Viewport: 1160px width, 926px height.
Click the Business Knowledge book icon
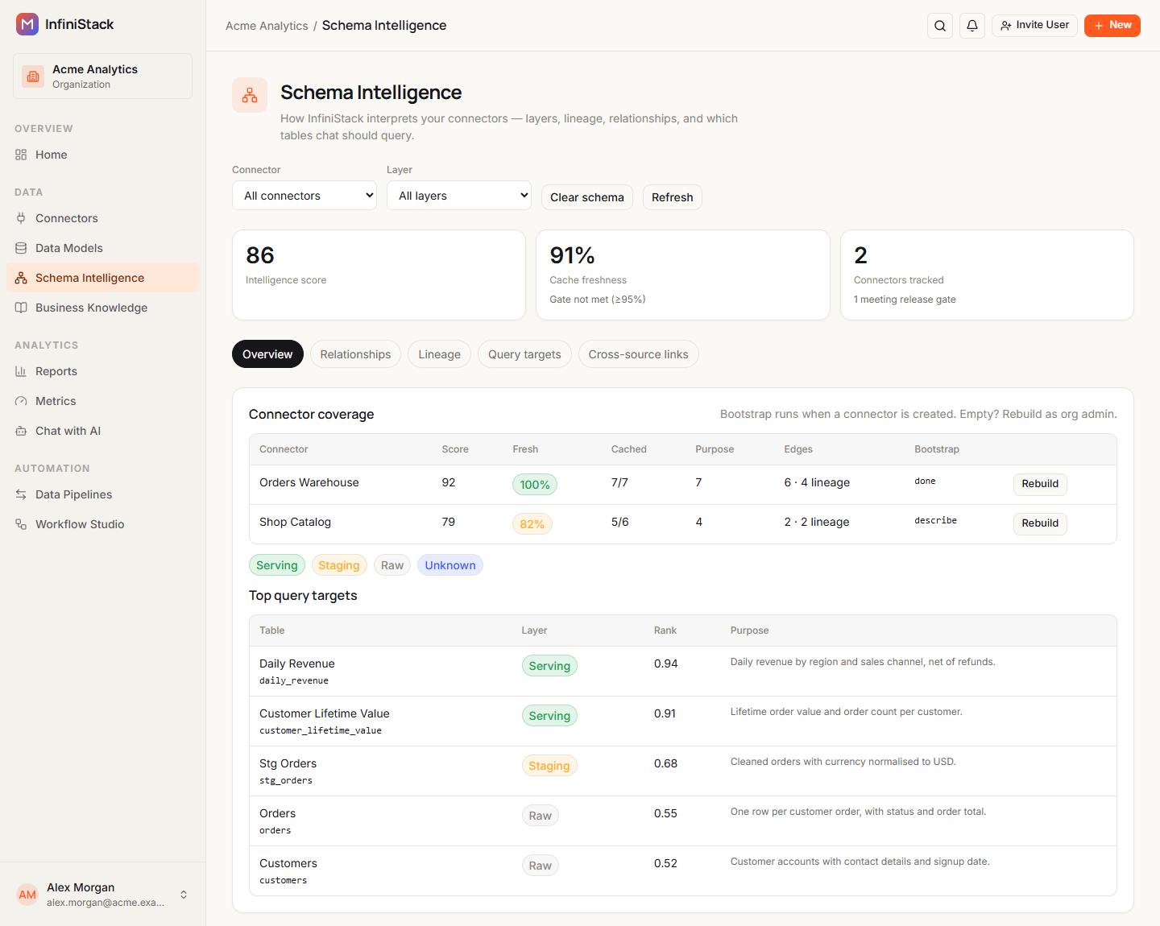click(21, 308)
